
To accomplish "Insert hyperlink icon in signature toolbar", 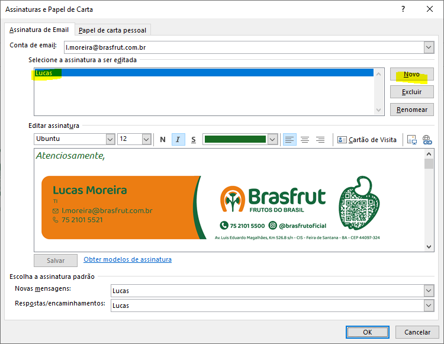I will point(427,140).
